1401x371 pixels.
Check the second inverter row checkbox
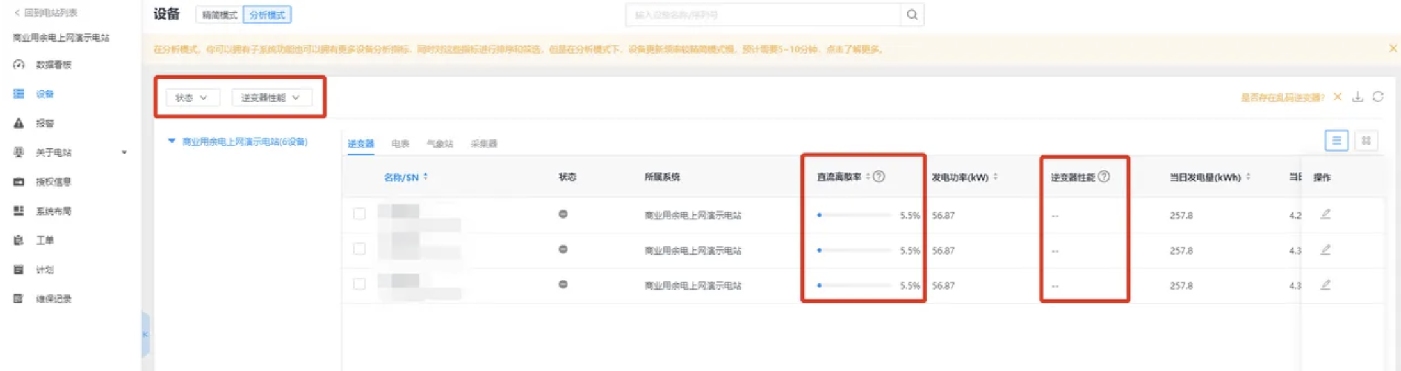point(359,249)
